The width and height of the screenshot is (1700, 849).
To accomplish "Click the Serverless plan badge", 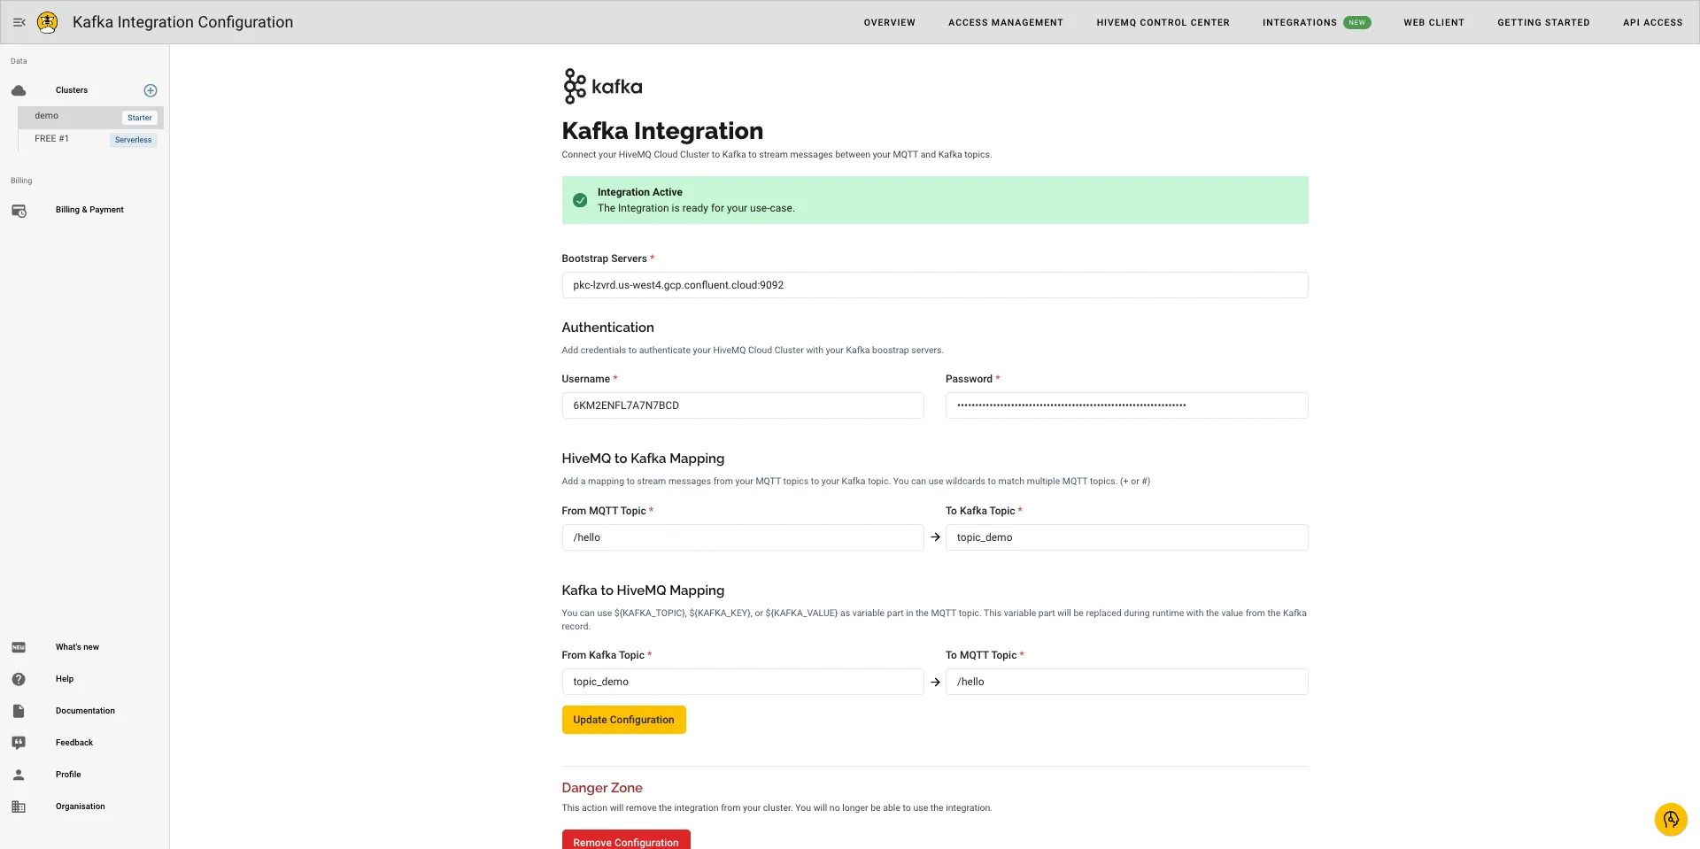I will coord(134,140).
